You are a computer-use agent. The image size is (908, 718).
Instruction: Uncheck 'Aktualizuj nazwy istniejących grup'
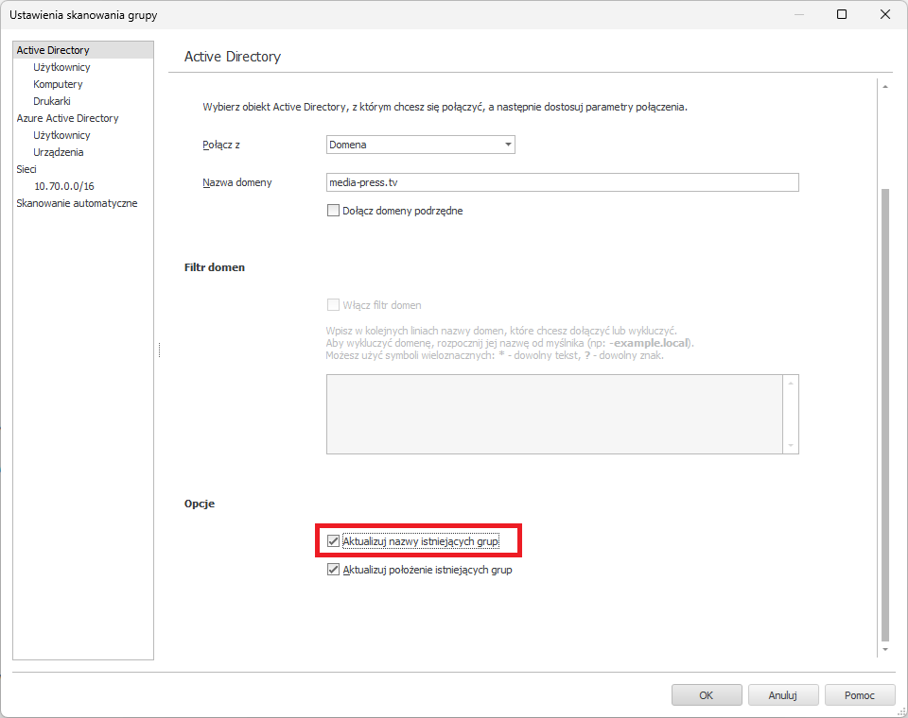click(333, 541)
